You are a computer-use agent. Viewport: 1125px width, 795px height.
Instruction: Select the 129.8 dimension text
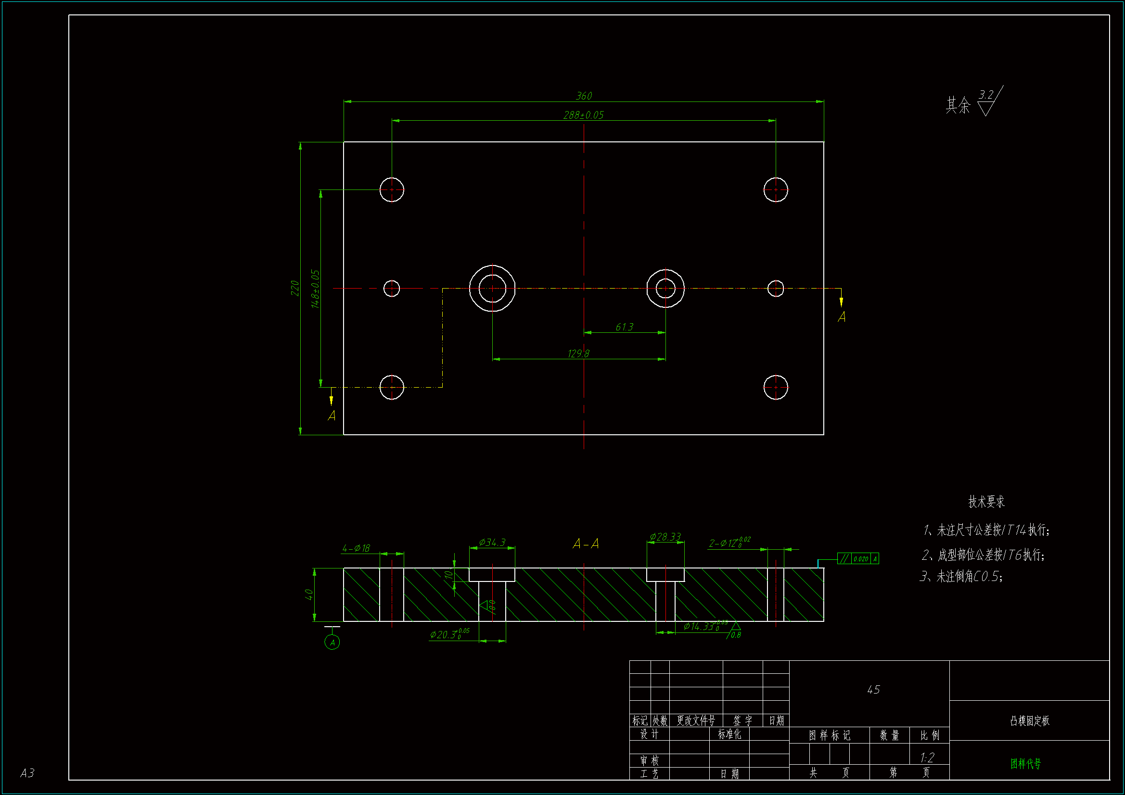[578, 353]
